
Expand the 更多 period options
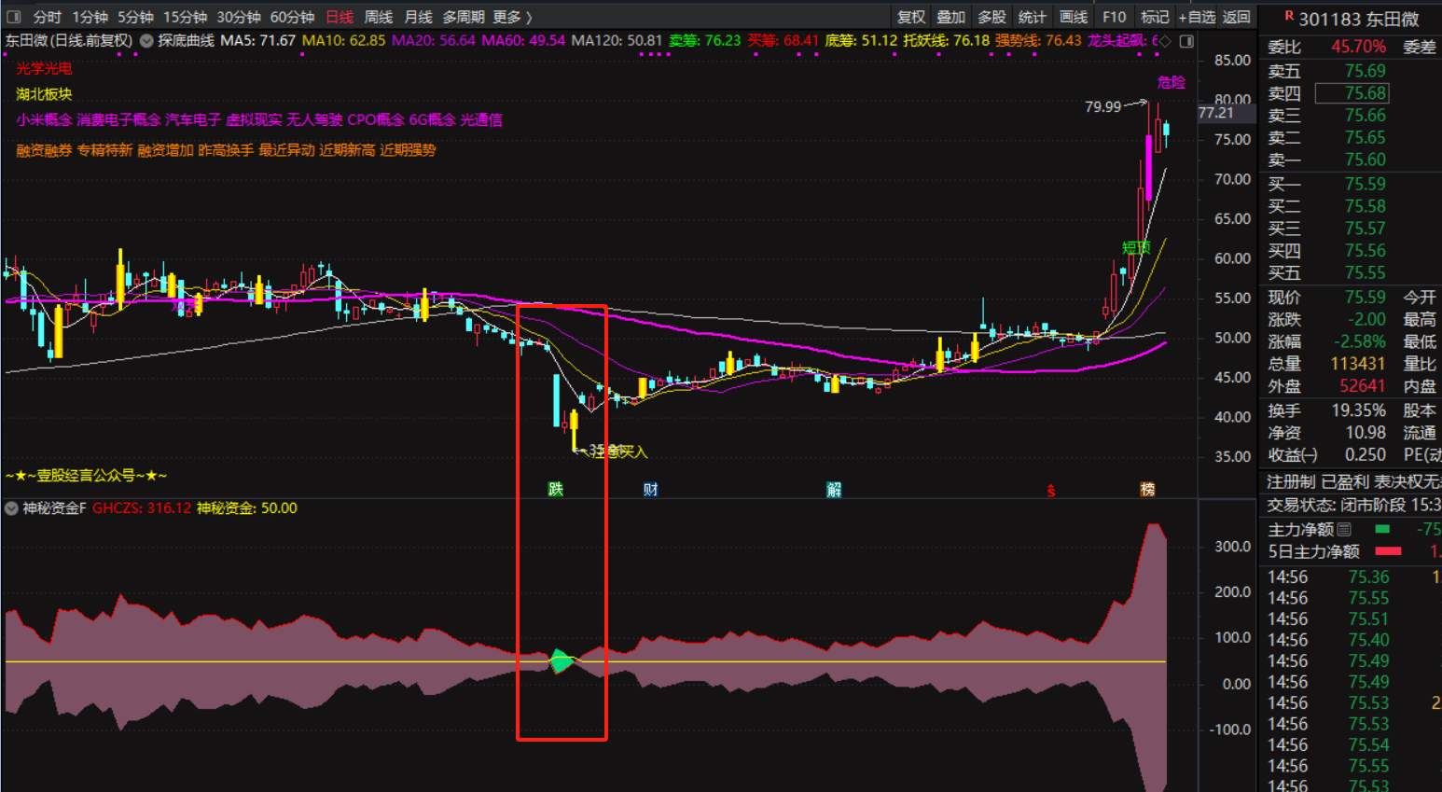pyautogui.click(x=512, y=17)
